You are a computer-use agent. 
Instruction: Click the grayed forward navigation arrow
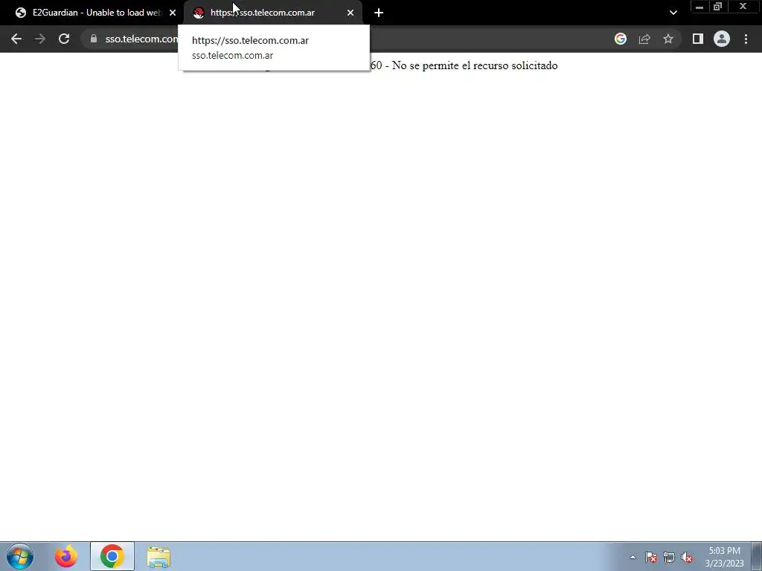40,39
